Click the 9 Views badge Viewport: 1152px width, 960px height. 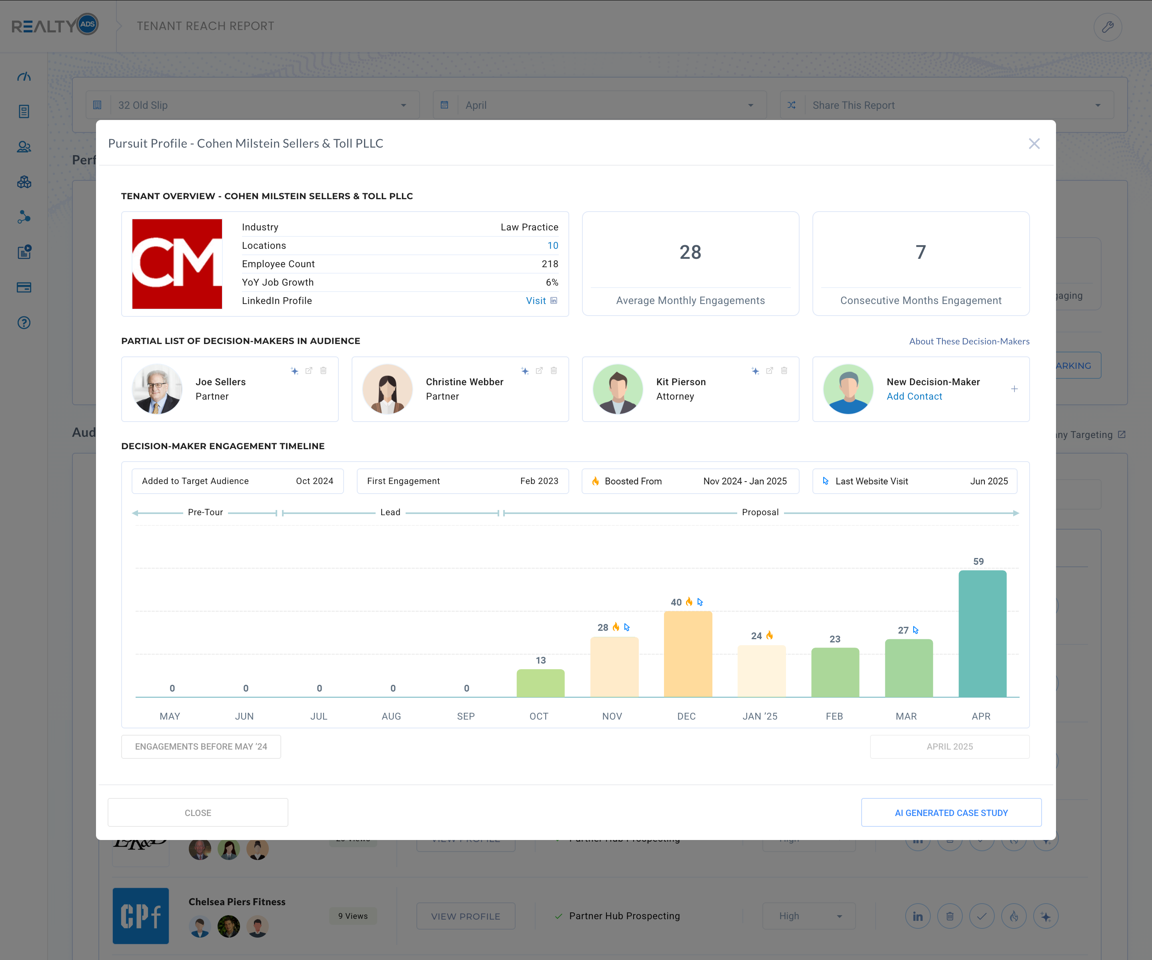point(353,917)
